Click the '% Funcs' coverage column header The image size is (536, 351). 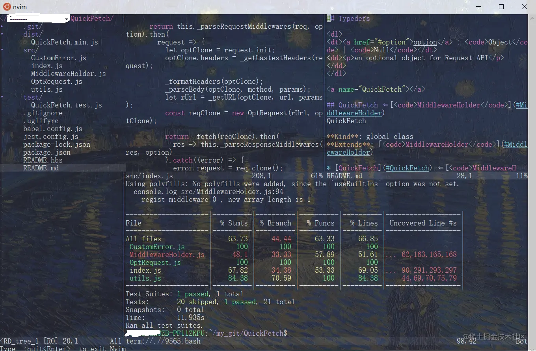321,223
